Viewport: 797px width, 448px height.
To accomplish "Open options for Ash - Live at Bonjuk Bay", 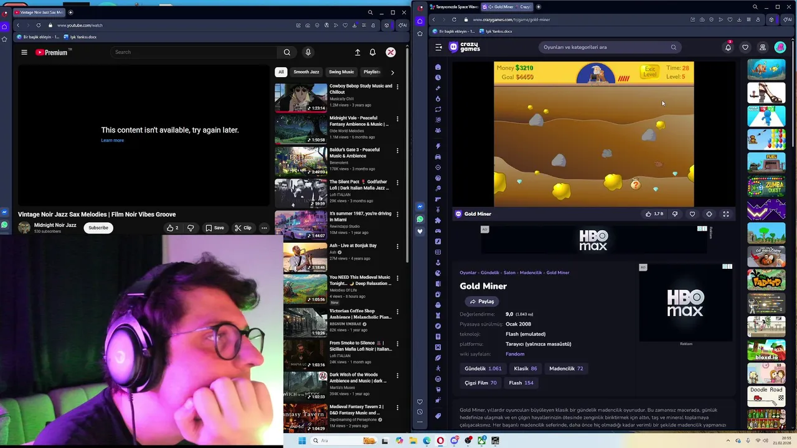I will pos(397,246).
